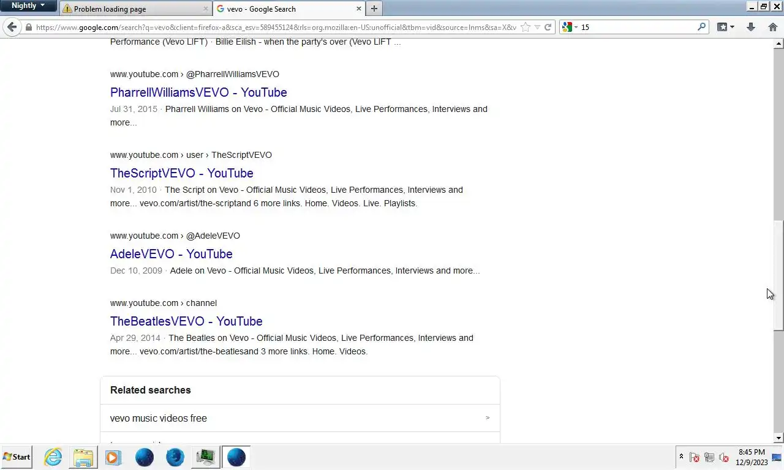
Task: Open the Firefox taskbar icon
Action: tap(175, 457)
